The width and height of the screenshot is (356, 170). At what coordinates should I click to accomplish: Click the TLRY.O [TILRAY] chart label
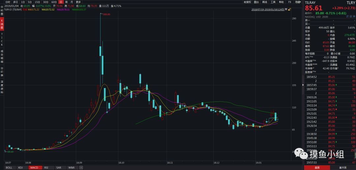[x=14, y=10]
